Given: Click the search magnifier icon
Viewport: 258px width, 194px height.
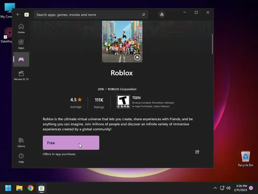Looking at the screenshot, I should tap(143, 15).
